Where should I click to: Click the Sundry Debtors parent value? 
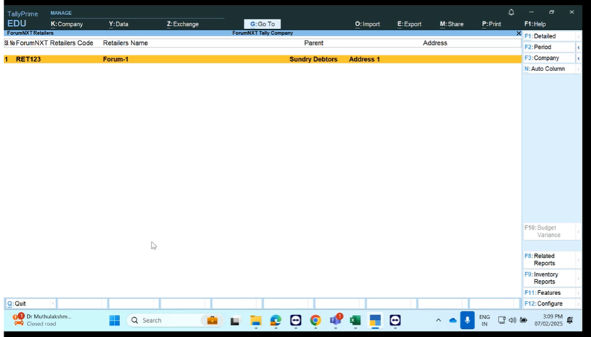[x=313, y=59]
